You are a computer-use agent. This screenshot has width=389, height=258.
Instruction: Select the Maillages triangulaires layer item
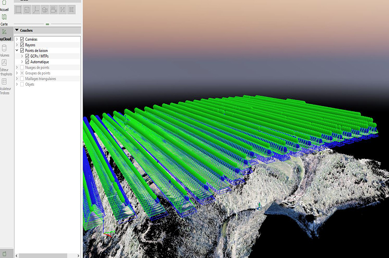point(40,79)
